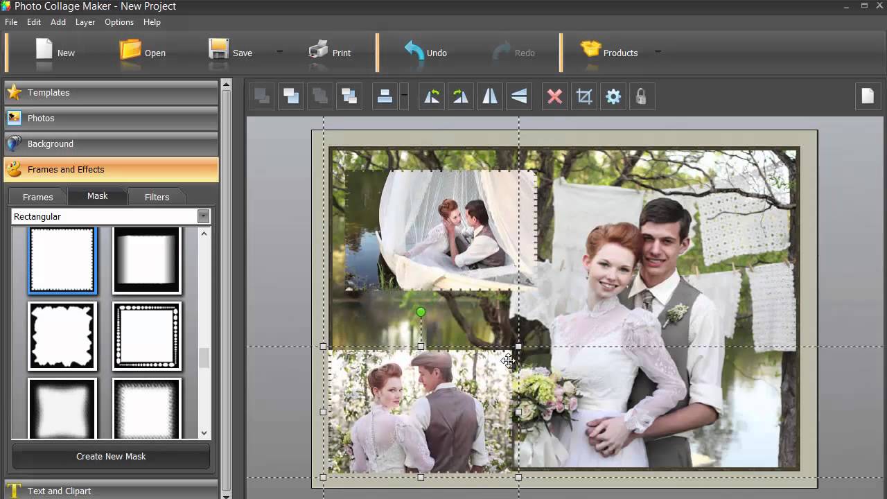The image size is (887, 499).
Task: Open object settings gear icon
Action: click(613, 96)
